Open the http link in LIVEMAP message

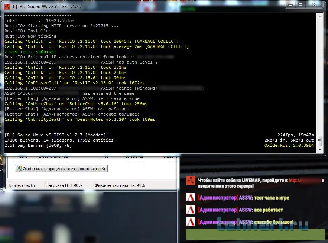coord(304,180)
